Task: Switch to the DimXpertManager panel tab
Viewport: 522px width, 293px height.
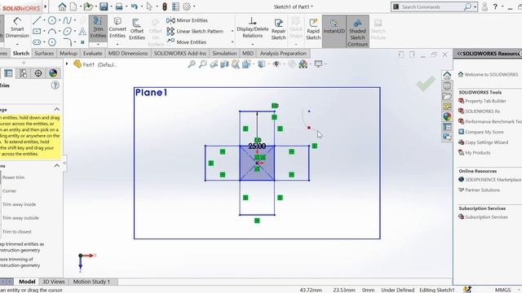Action: [x=38, y=73]
